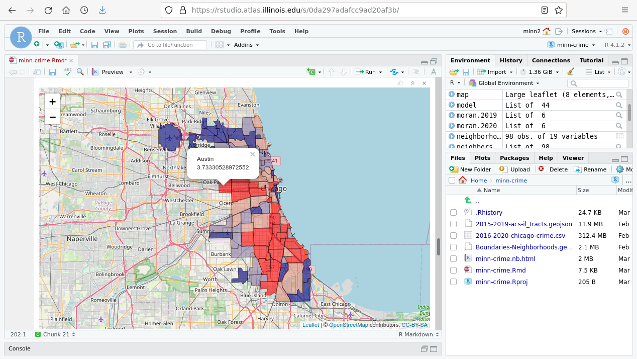Switch to the Packages tab
The width and height of the screenshot is (637, 359).
point(514,158)
